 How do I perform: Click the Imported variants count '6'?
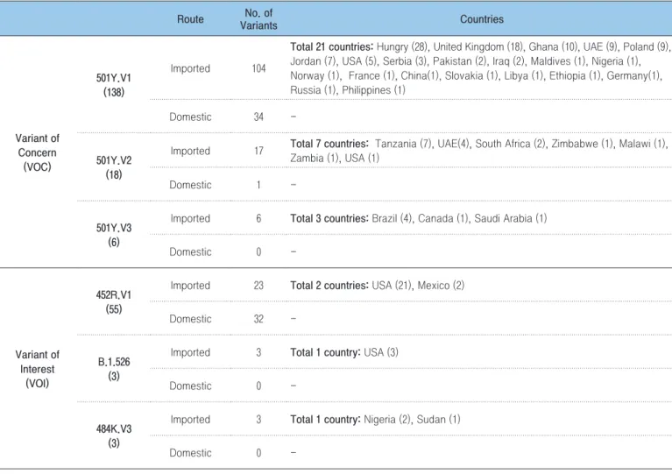(x=258, y=218)
